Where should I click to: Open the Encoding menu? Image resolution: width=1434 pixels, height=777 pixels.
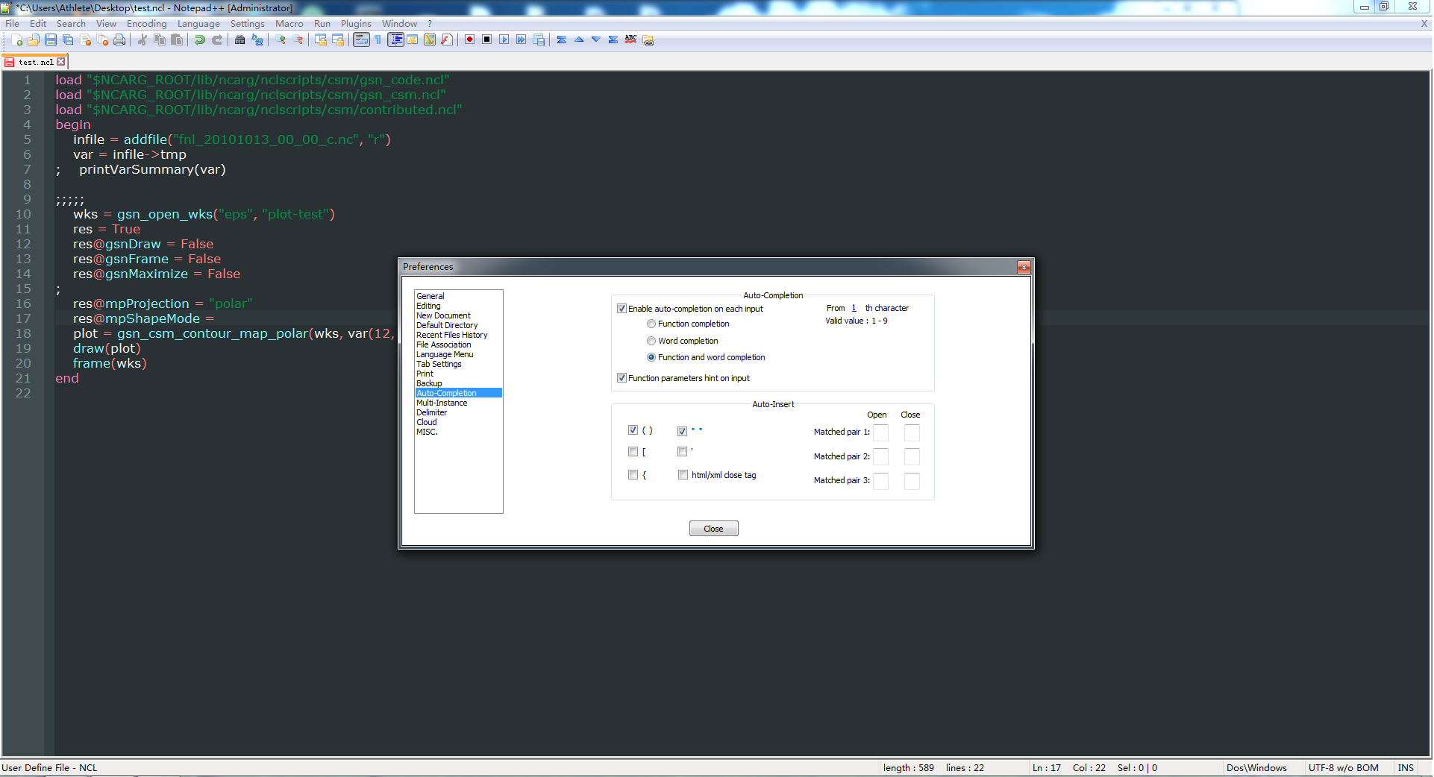click(x=146, y=24)
